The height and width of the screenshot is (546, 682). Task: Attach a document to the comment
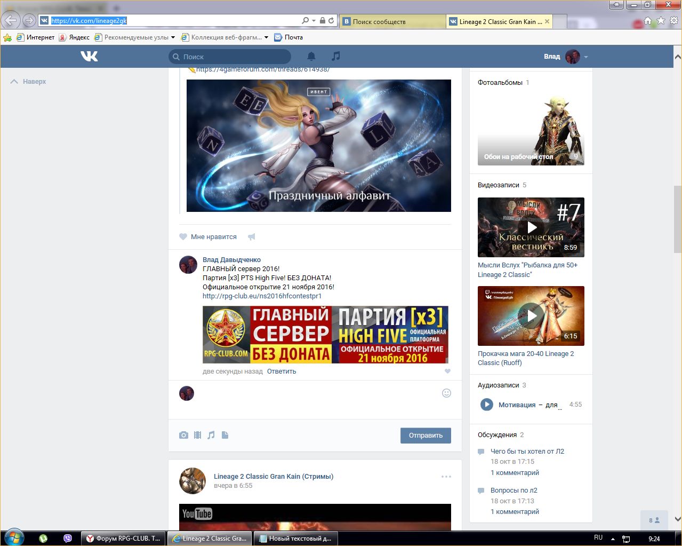(225, 435)
